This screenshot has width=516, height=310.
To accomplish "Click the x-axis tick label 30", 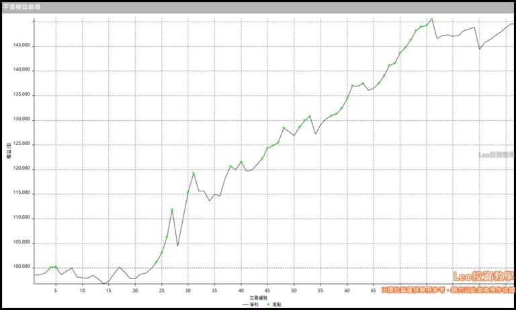I will (x=188, y=290).
